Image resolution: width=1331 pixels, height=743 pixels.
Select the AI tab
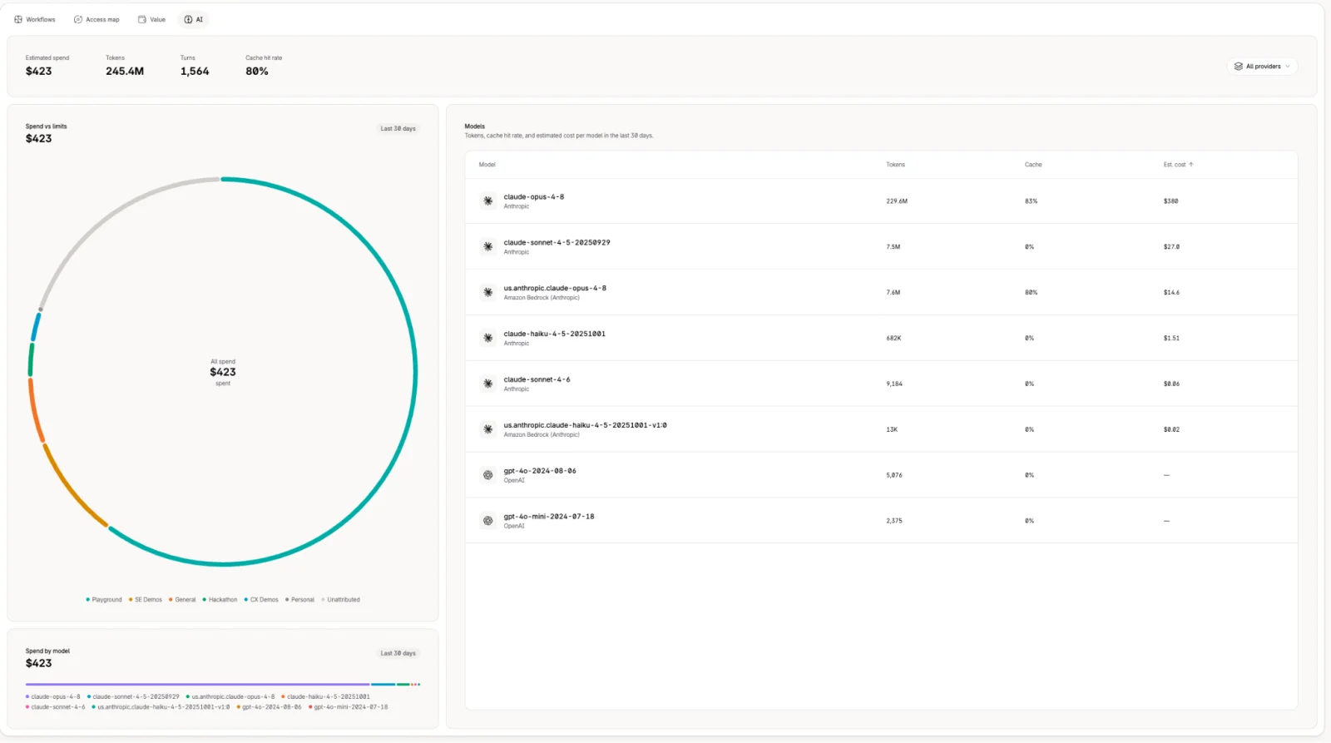click(x=193, y=19)
